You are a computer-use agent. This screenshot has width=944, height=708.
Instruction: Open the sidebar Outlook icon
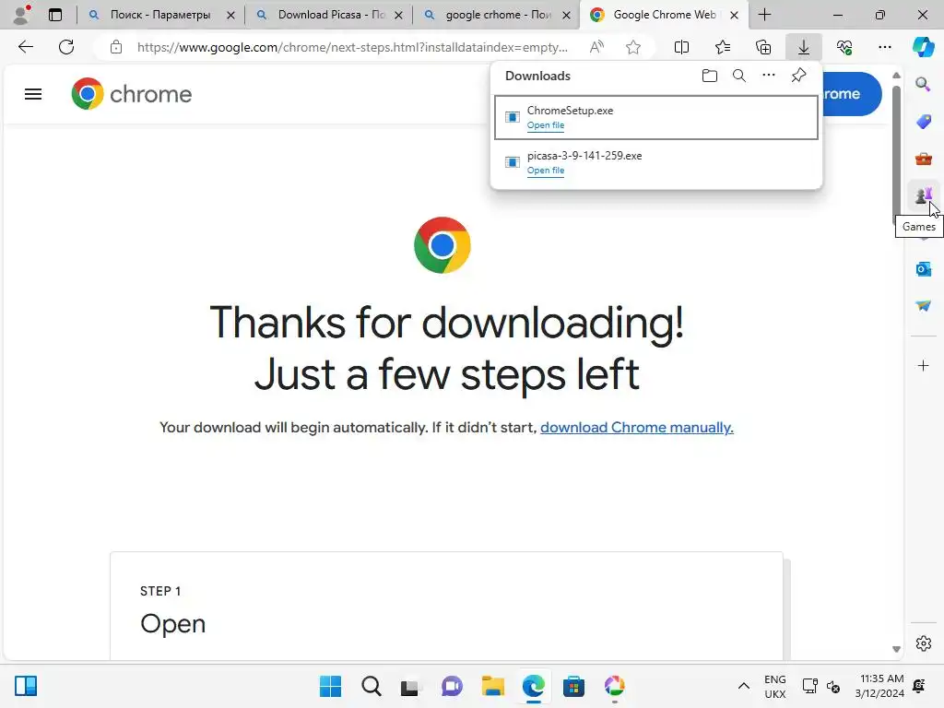coord(923,268)
